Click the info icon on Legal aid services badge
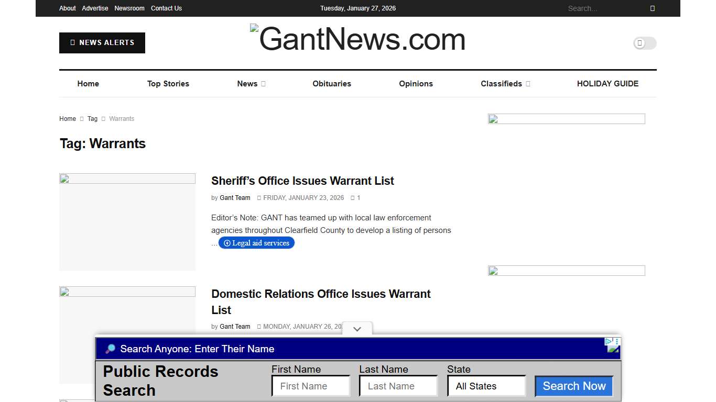The width and height of the screenshot is (716, 402). [x=227, y=243]
